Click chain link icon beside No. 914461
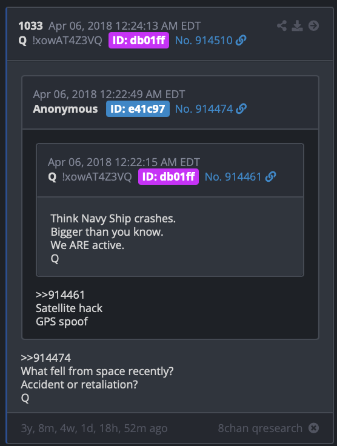This screenshot has width=337, height=446. [x=270, y=176]
